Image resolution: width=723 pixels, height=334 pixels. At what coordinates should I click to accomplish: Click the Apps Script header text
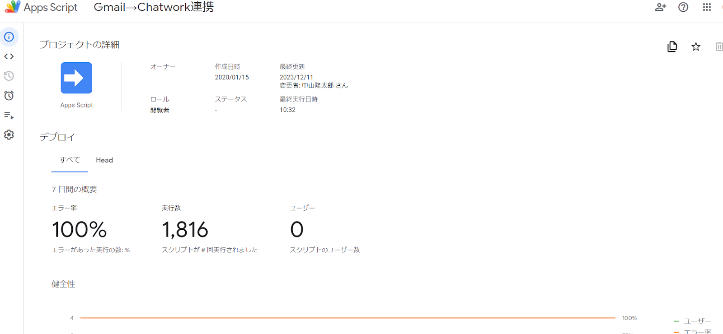click(51, 8)
